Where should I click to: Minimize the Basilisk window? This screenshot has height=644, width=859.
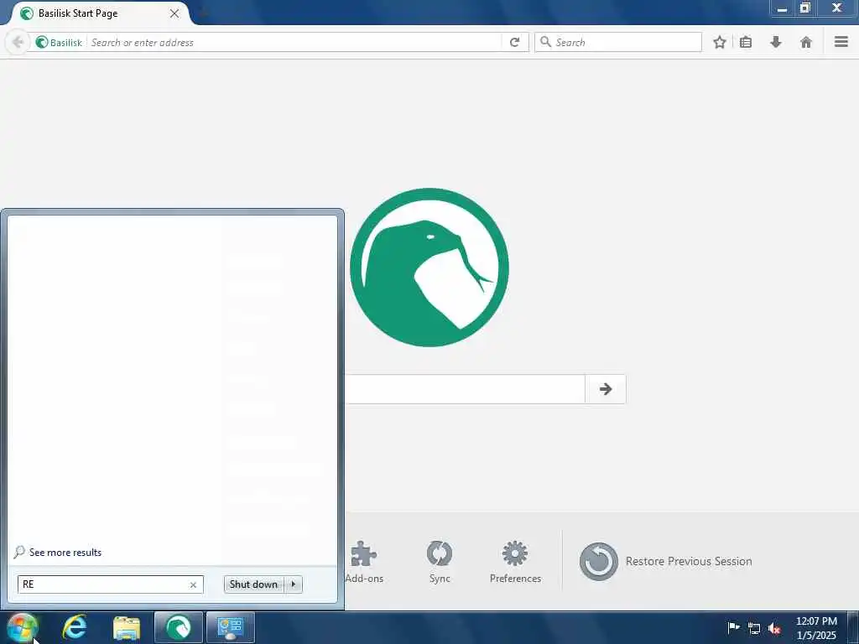coord(782,8)
